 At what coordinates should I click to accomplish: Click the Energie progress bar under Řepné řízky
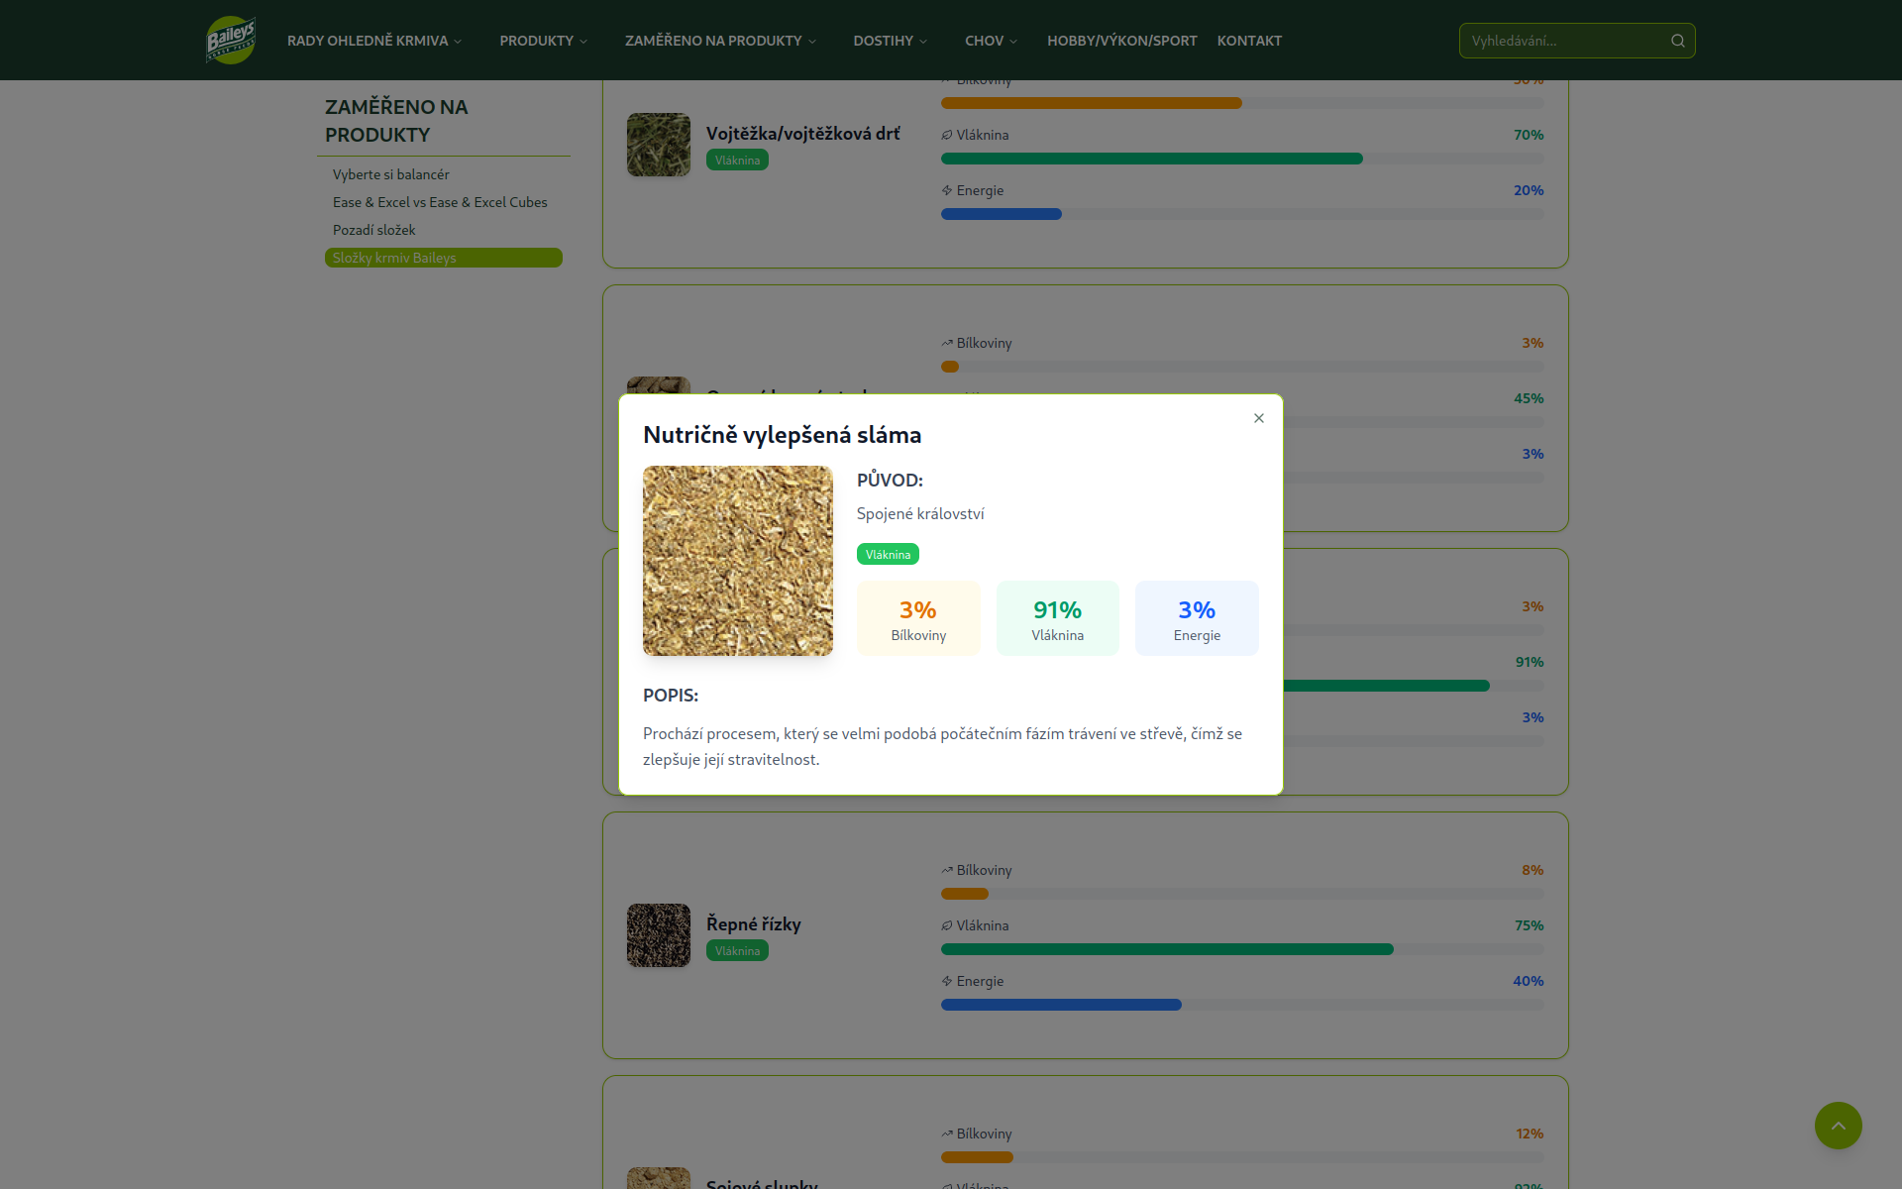tap(1061, 1004)
